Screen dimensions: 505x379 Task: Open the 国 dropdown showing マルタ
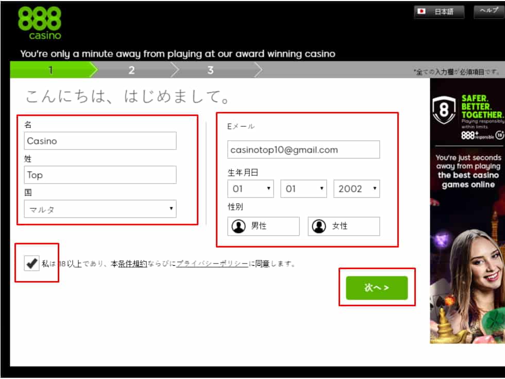pos(100,208)
